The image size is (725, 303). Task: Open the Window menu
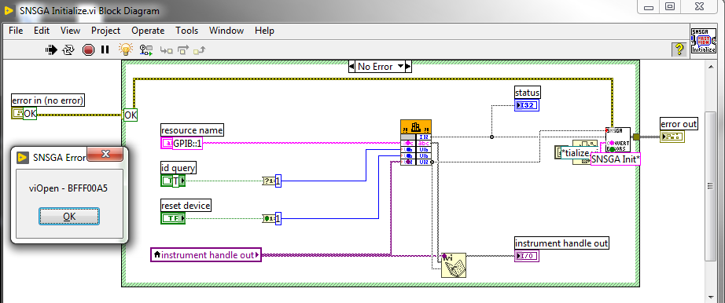click(x=226, y=31)
